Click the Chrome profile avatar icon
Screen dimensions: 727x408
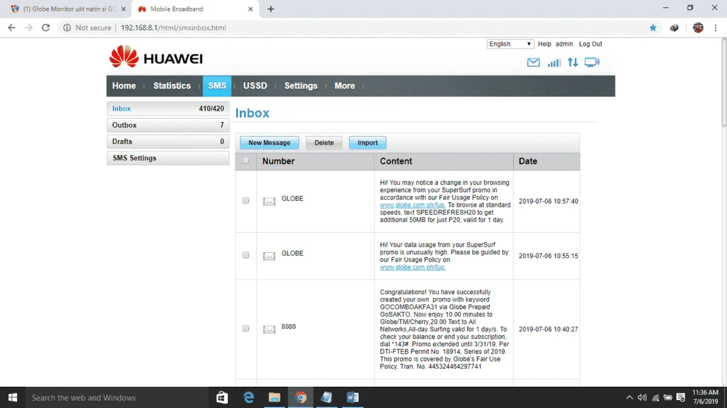point(698,28)
